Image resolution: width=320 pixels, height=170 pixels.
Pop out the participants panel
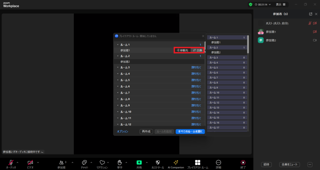(x=310, y=14)
